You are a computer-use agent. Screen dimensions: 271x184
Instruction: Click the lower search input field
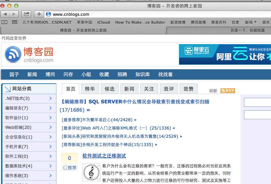tap(258, 115)
